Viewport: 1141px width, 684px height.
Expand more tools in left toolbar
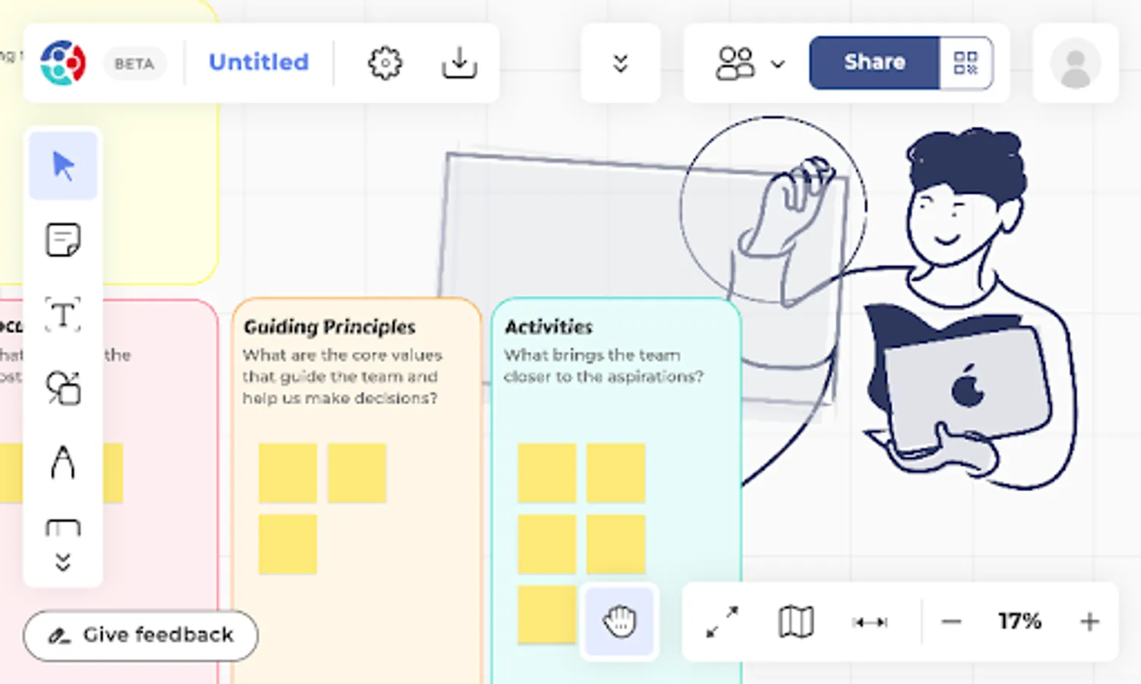pyautogui.click(x=63, y=562)
